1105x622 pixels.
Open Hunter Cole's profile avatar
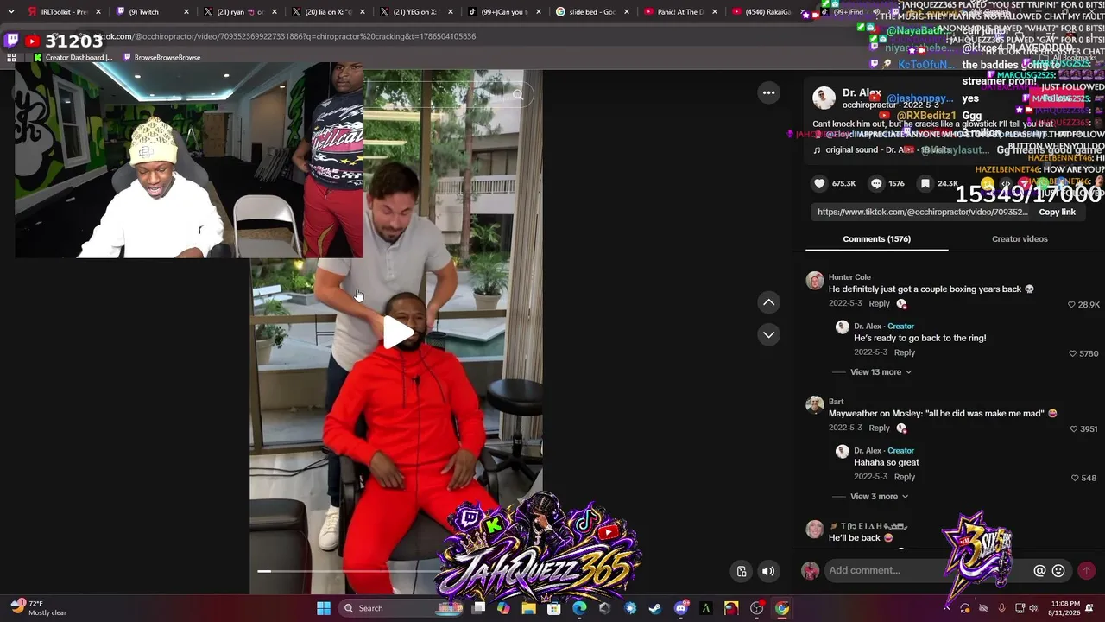[x=815, y=281]
